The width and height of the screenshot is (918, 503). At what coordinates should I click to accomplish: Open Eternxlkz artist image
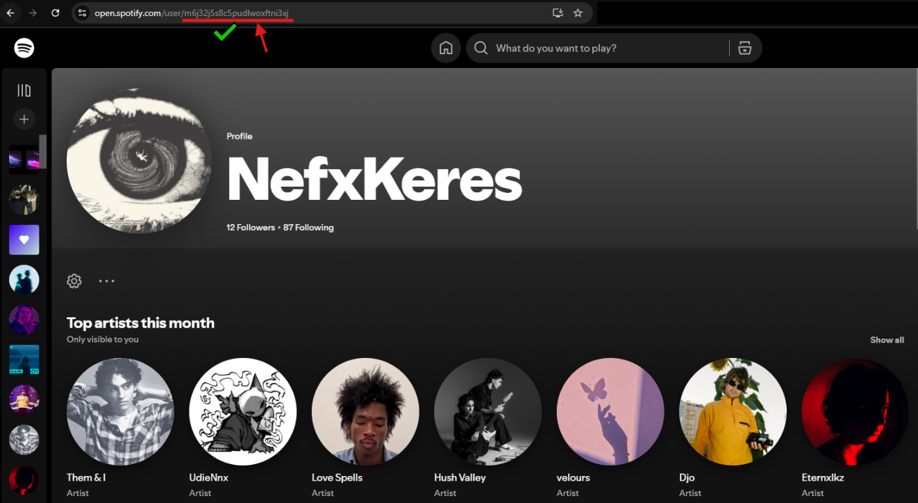(x=856, y=411)
